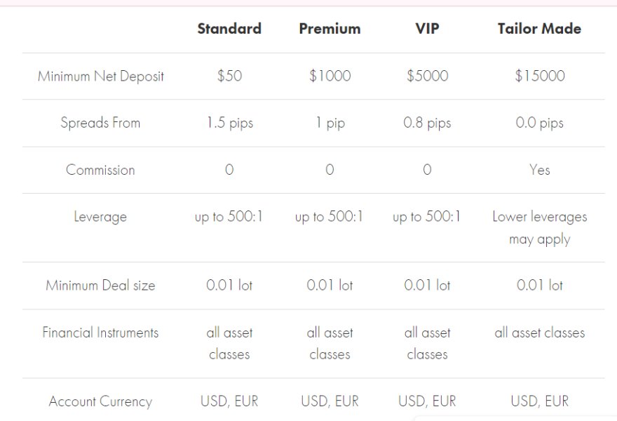617x421 pixels.
Task: Click the VIP column header
Action: [427, 29]
